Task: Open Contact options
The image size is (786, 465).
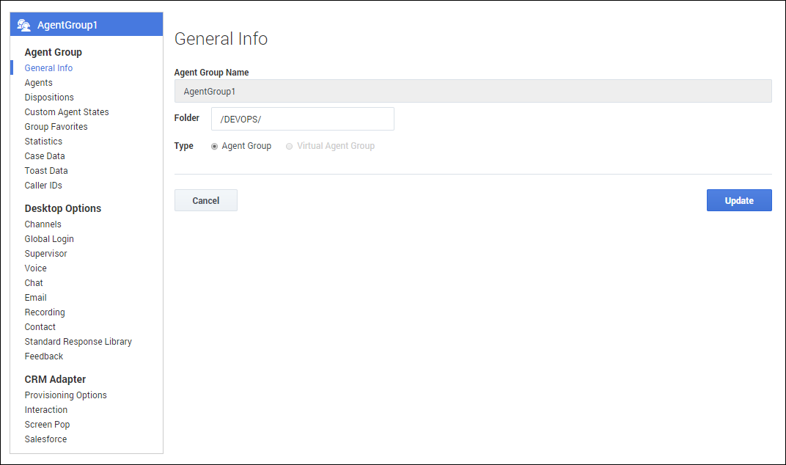Action: pyautogui.click(x=40, y=327)
